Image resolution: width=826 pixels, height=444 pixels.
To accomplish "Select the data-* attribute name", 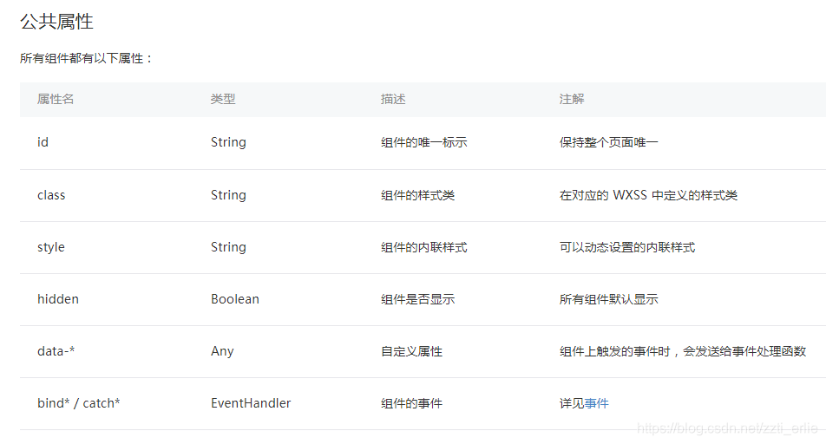I will click(x=56, y=351).
